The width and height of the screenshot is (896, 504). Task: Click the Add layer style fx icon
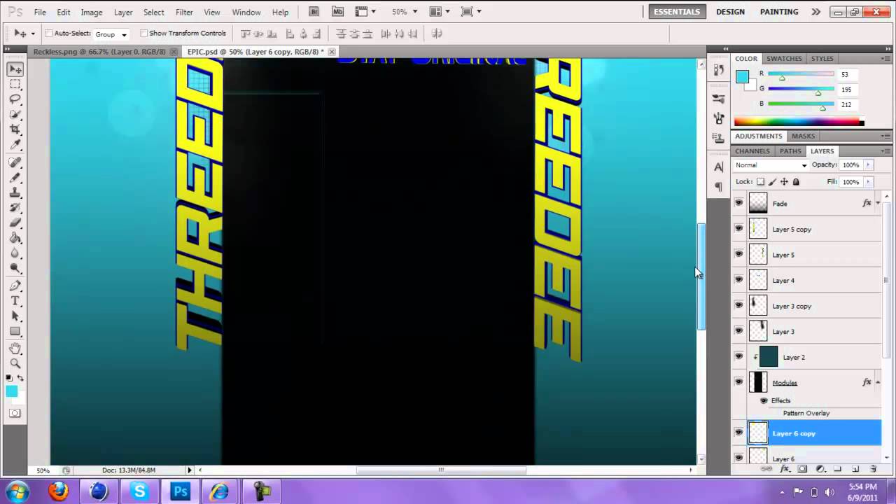tap(785, 469)
